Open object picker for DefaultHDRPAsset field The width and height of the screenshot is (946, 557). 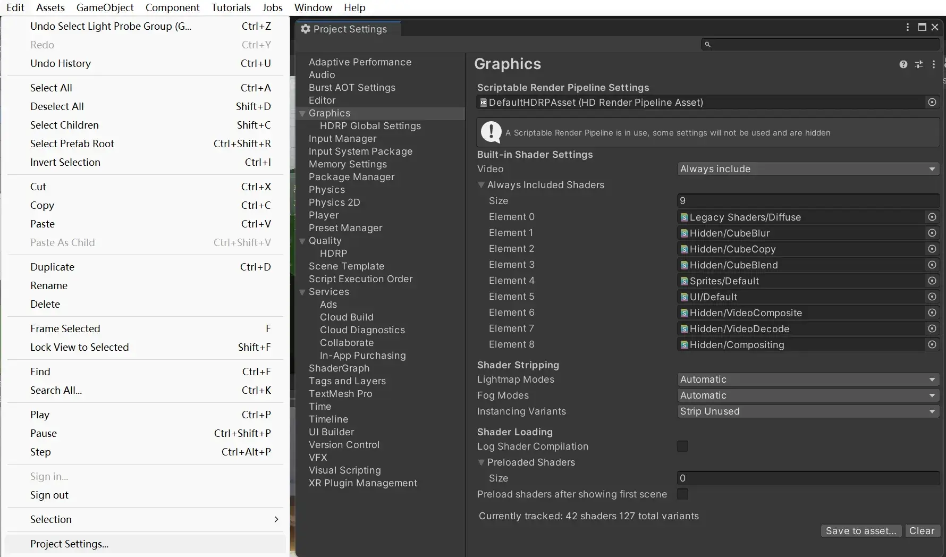point(932,102)
